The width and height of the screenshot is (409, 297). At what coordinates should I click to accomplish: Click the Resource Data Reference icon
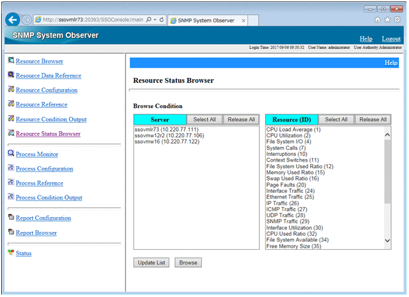[11, 75]
